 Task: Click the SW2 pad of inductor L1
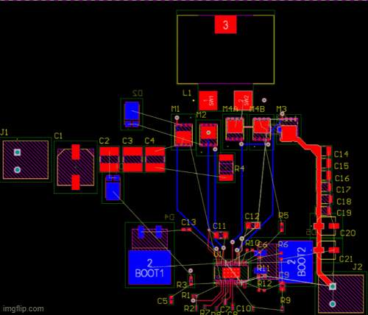point(243,101)
